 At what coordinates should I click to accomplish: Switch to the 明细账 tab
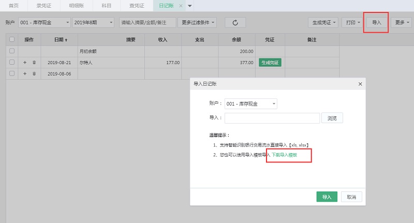pyautogui.click(x=78, y=6)
